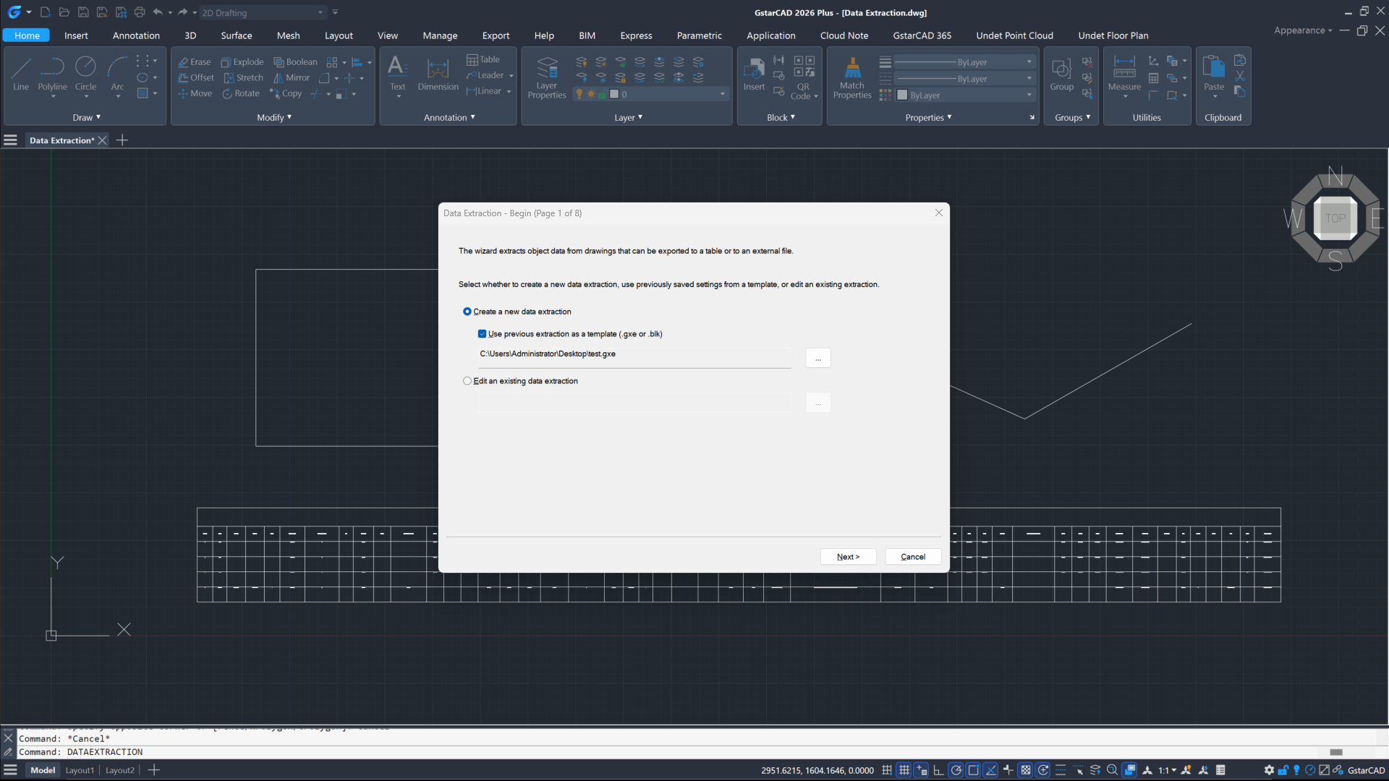Toggle ortho mode in status bar
The image size is (1389, 781).
coord(938,770)
